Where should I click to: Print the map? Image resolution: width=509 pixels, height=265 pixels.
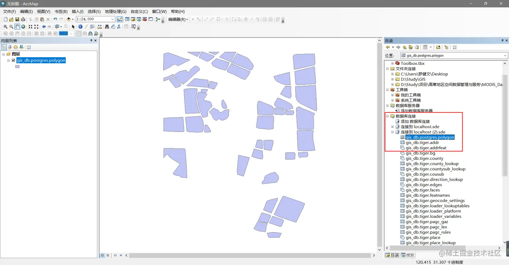pyautogui.click(x=23, y=19)
